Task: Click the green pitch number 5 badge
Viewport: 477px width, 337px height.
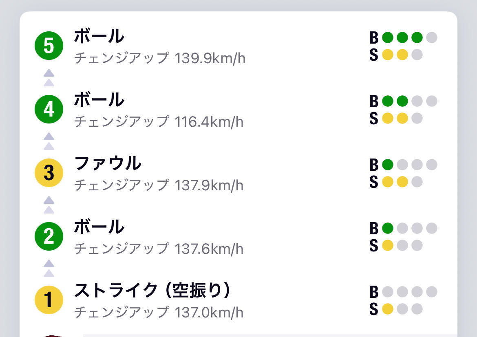Action: coord(49,45)
